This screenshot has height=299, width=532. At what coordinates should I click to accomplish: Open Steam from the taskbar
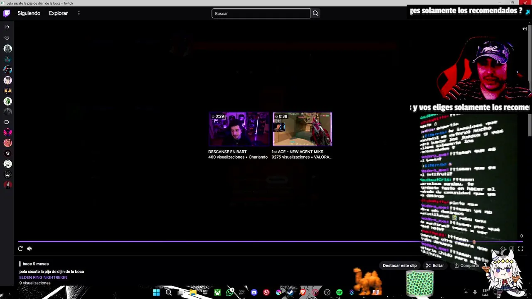291,292
